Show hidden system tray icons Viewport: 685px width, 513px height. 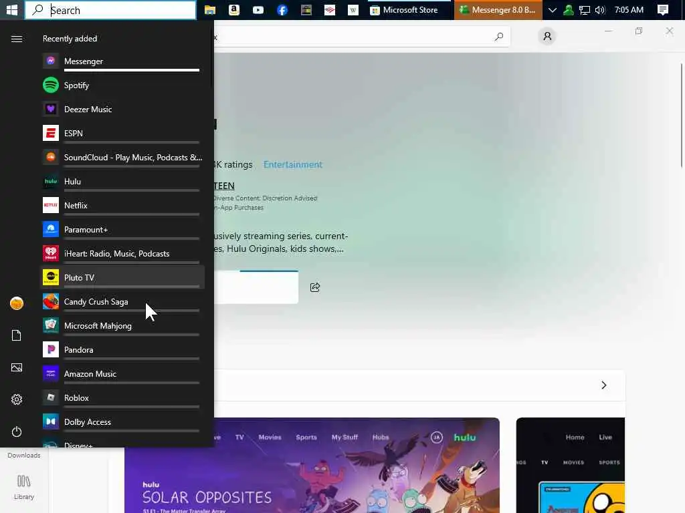coord(552,9)
